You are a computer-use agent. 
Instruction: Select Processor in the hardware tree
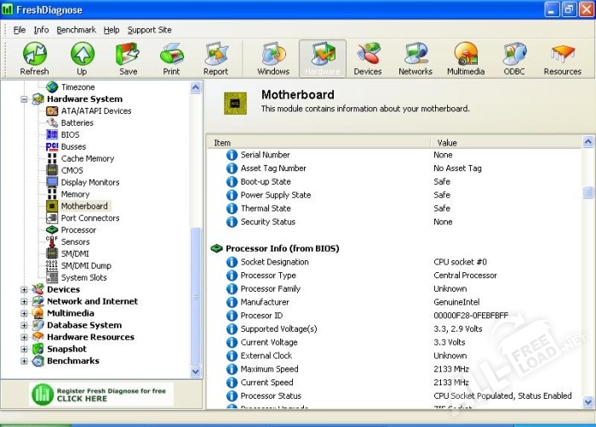tap(78, 230)
